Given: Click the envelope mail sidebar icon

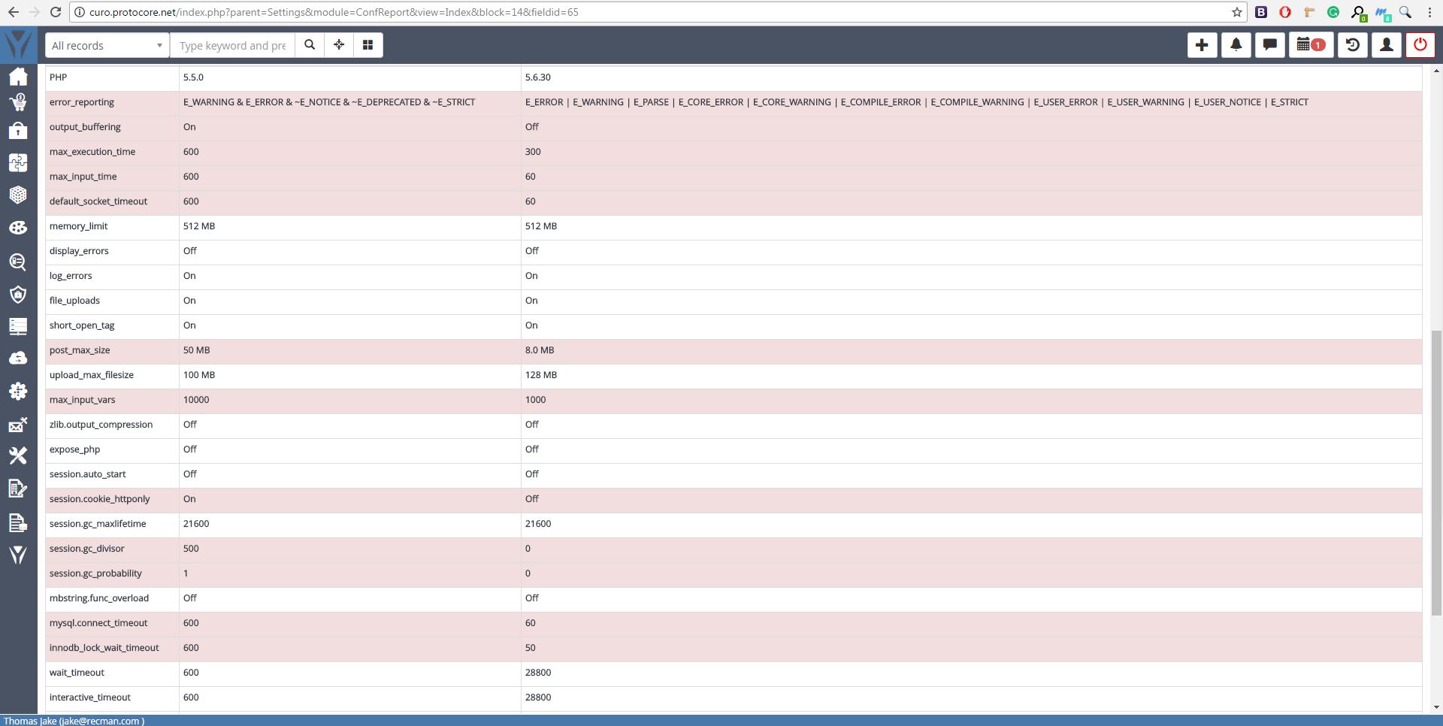Looking at the screenshot, I should [x=18, y=425].
